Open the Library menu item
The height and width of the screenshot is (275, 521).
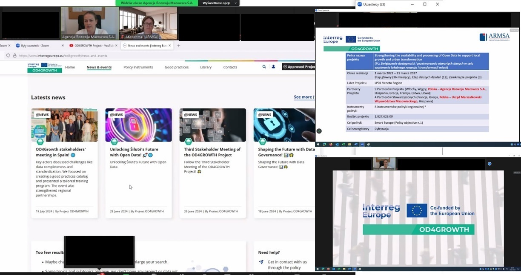pyautogui.click(x=206, y=67)
